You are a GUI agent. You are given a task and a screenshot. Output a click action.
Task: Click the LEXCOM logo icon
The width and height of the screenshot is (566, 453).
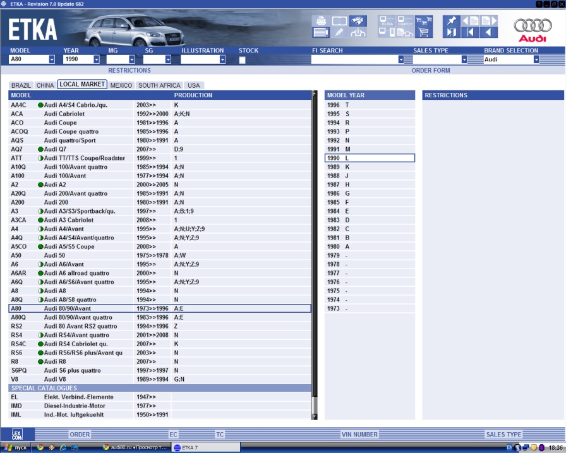(17, 434)
